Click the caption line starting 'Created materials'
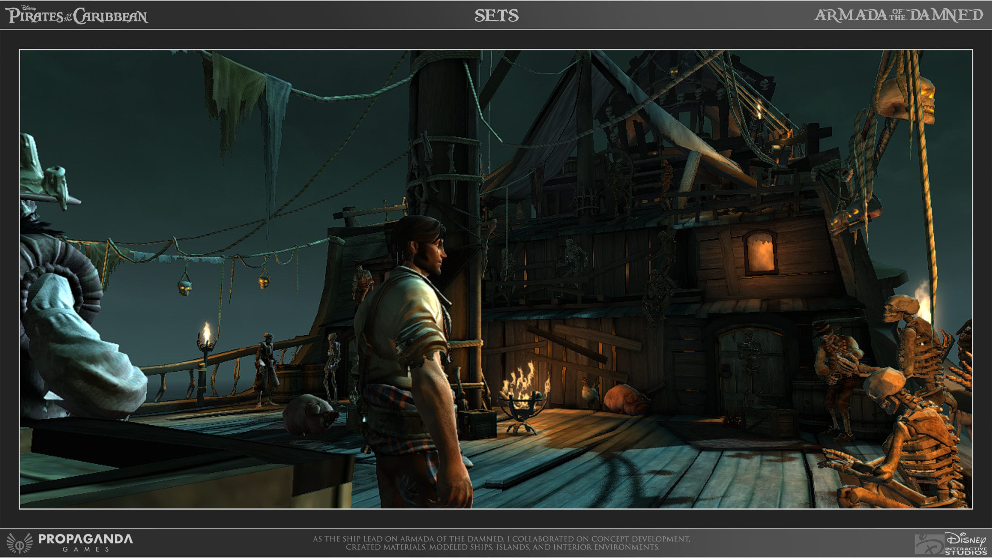This screenshot has height=558, width=992. point(503,547)
